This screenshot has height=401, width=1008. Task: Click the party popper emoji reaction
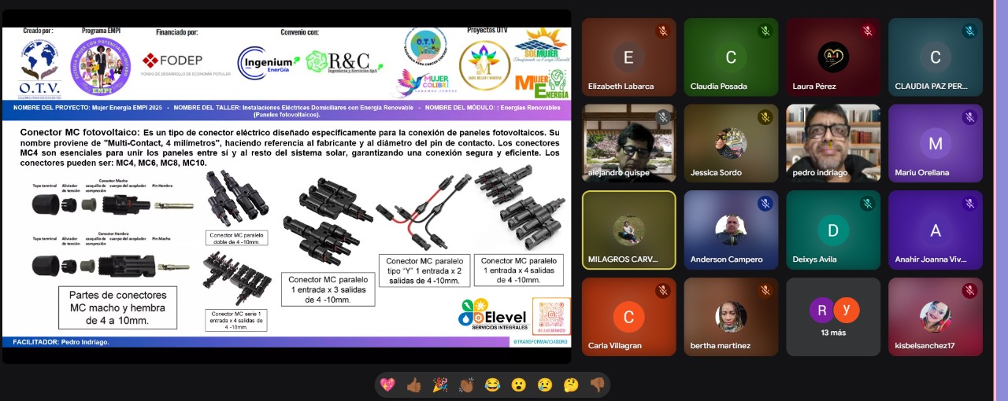click(439, 384)
